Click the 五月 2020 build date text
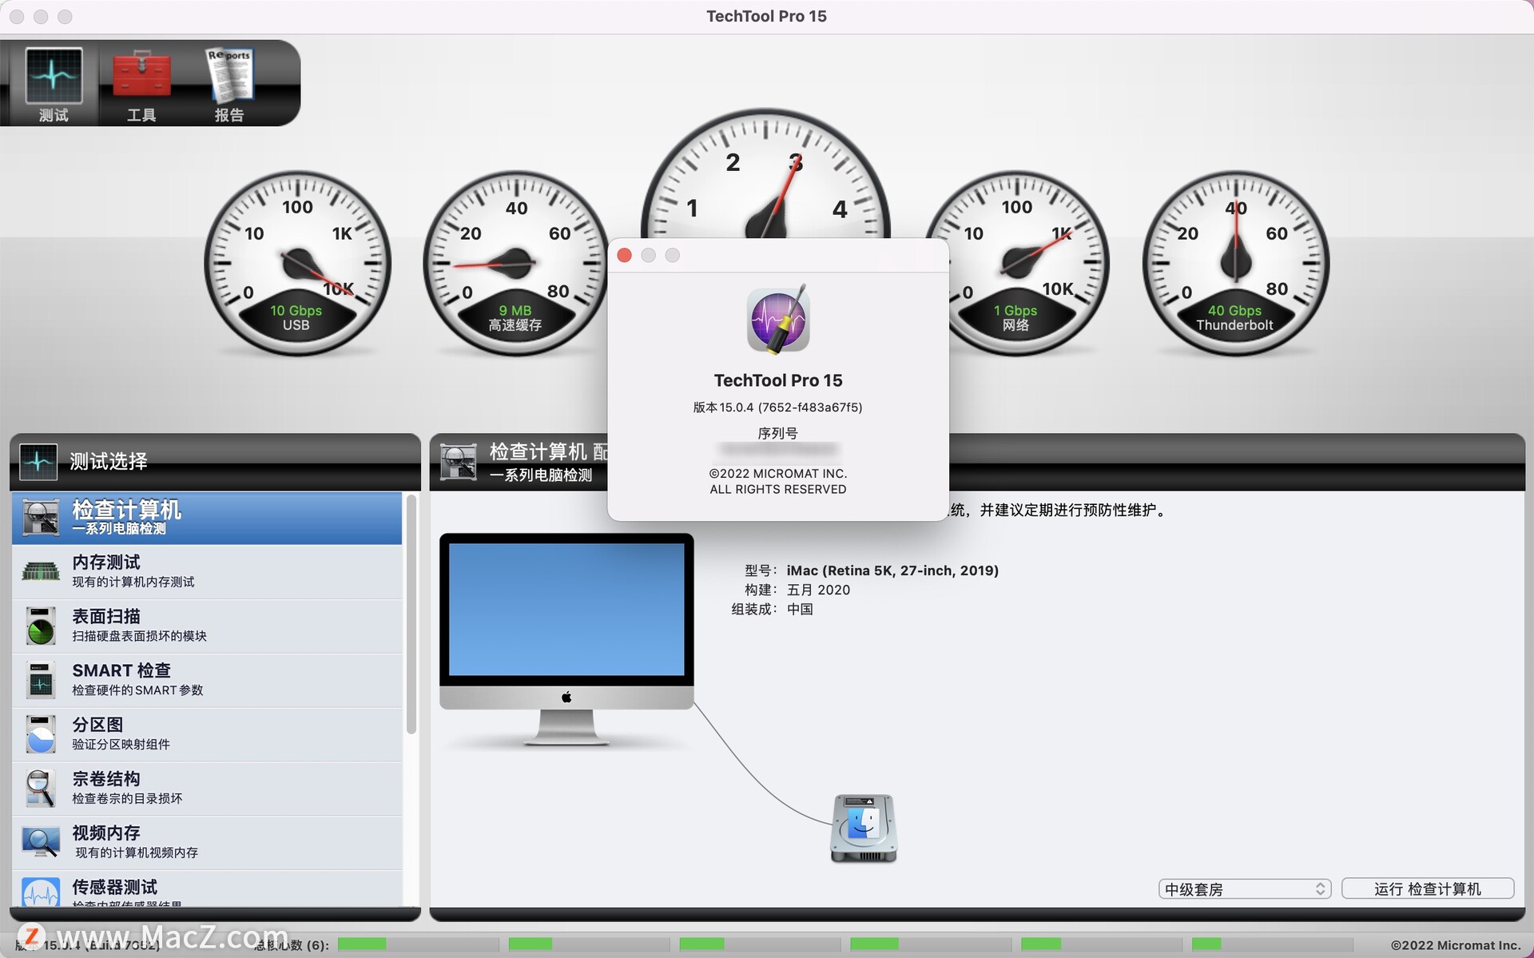 click(x=818, y=590)
